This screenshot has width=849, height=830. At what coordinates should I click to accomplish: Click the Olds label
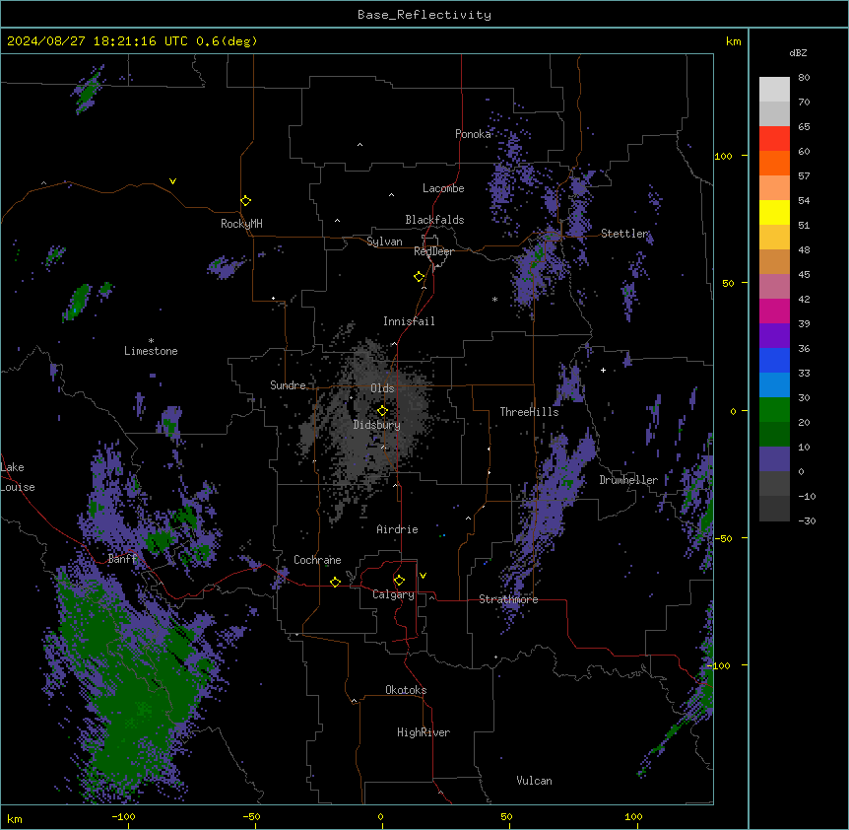point(382,388)
